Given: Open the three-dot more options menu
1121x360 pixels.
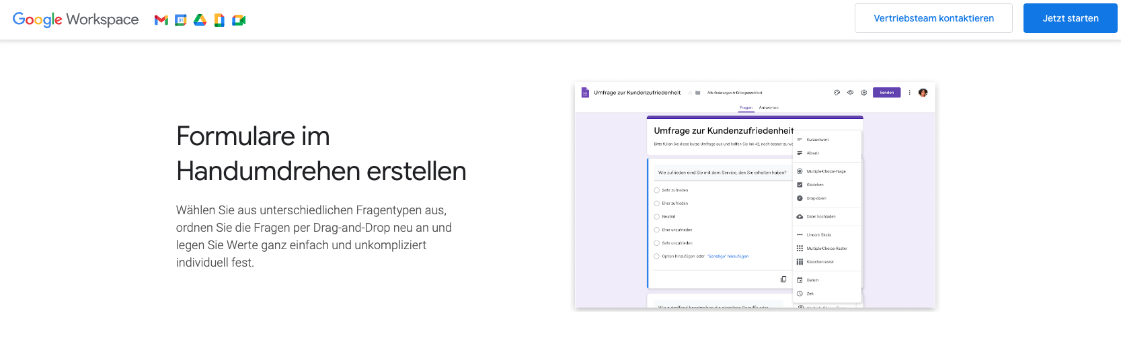Looking at the screenshot, I should pos(910,93).
